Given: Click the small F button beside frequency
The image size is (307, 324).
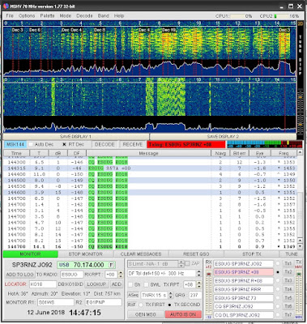Looking at the screenshot, I should (x=111, y=265).
